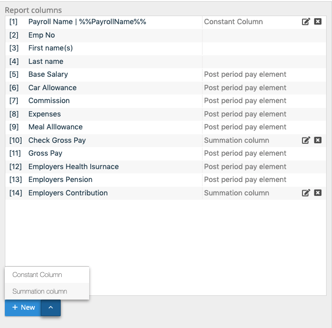Screen dimensions: 332x328
Task: Select the Gross Pay column row
Action: tap(45, 154)
